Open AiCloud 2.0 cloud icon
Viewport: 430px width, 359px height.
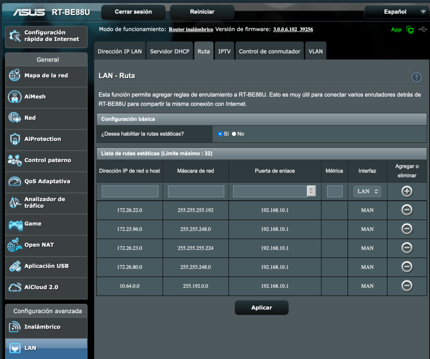[15, 288]
